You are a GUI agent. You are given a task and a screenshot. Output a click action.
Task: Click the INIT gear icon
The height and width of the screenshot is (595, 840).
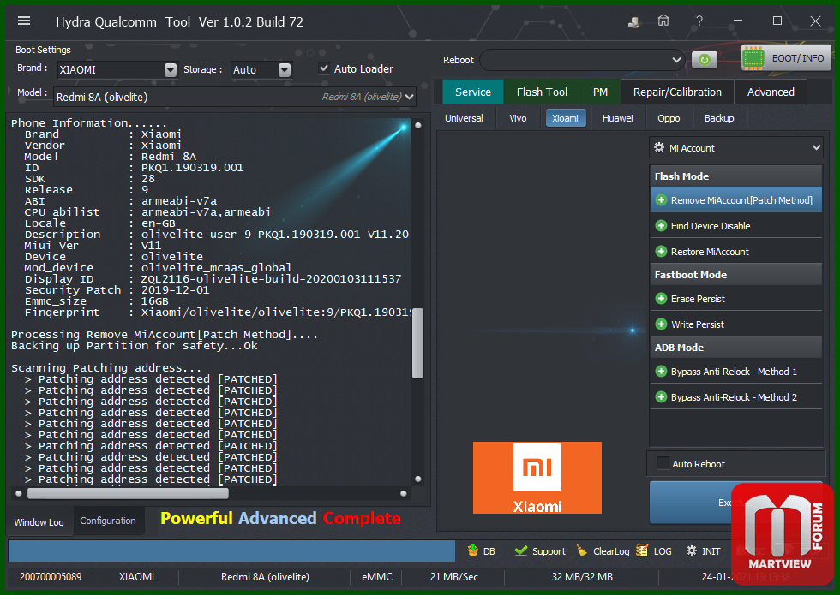[x=692, y=550]
